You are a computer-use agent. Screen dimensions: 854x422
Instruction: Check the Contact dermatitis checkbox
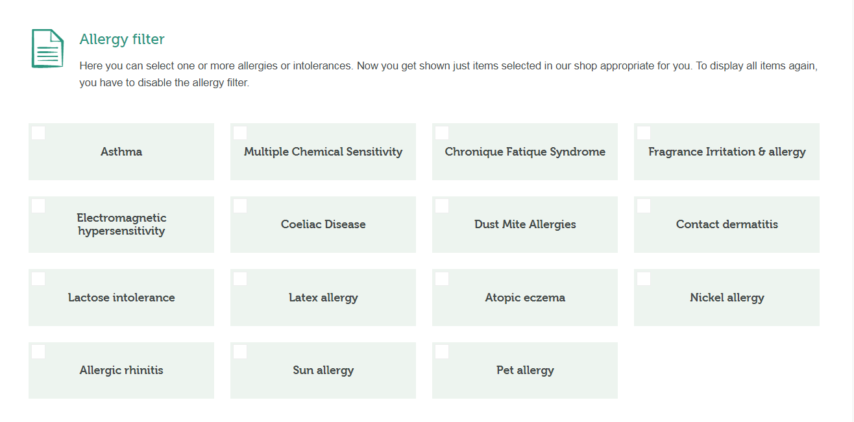(x=644, y=206)
